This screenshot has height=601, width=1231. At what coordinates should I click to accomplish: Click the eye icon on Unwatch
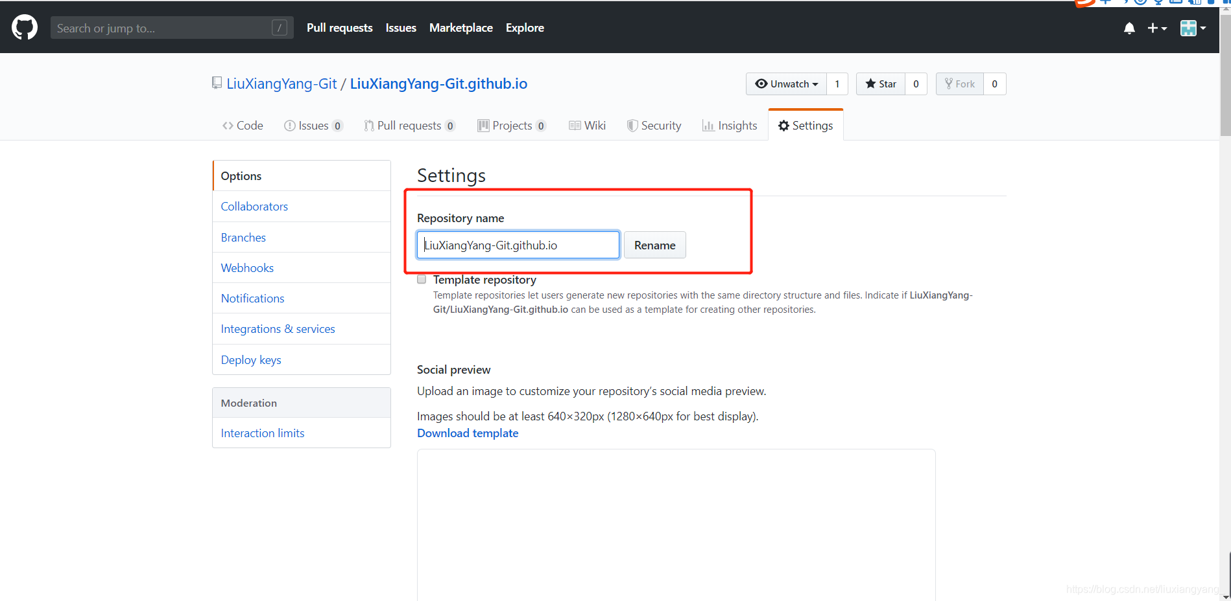[761, 84]
